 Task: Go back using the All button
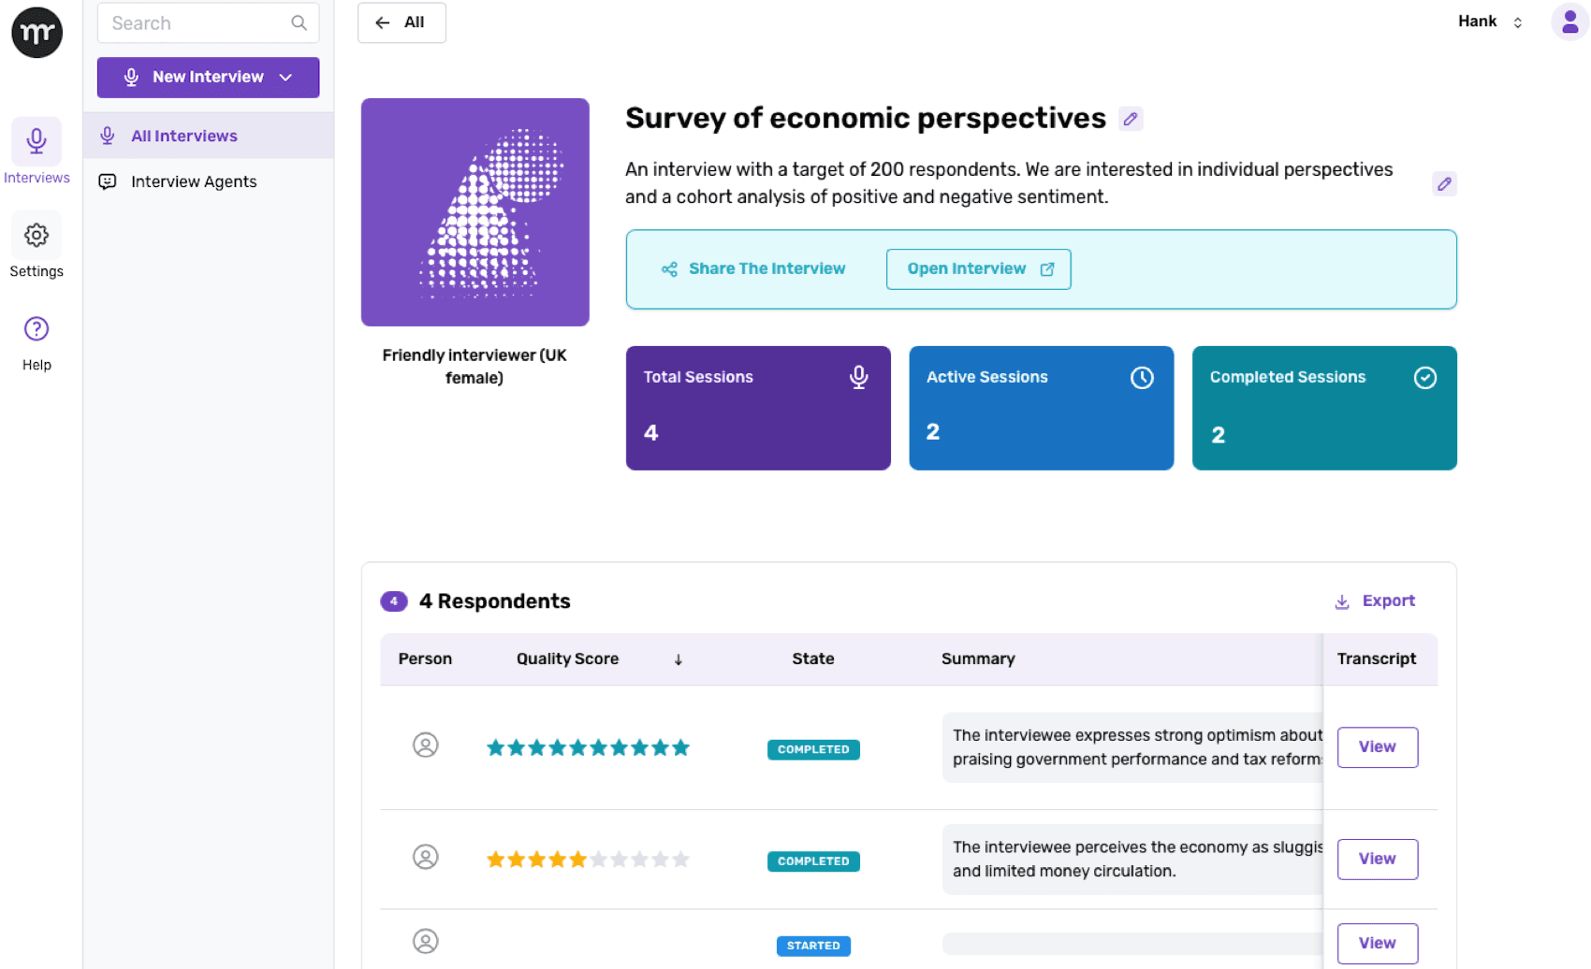(401, 22)
